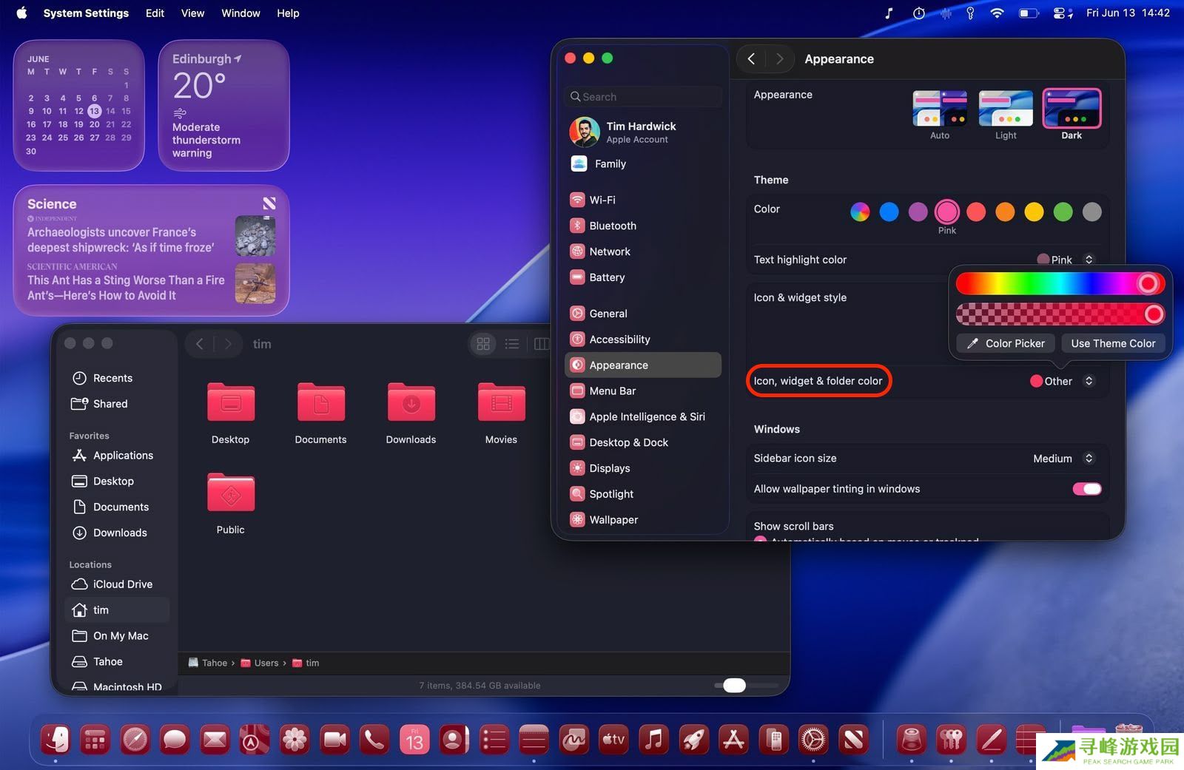The image size is (1184, 770).
Task: Open Wi-Fi settings in sidebar
Action: point(602,200)
